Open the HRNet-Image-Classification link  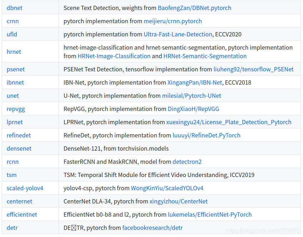(114, 56)
